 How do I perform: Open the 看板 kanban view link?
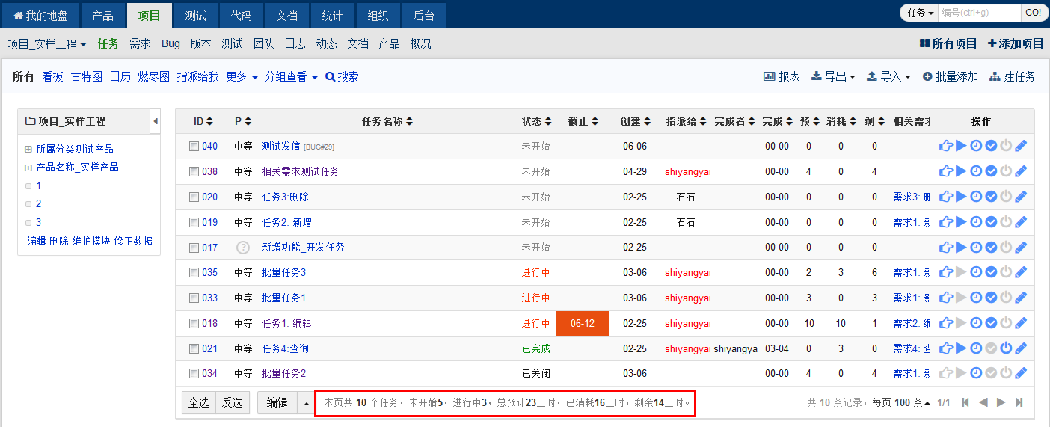[x=52, y=76]
